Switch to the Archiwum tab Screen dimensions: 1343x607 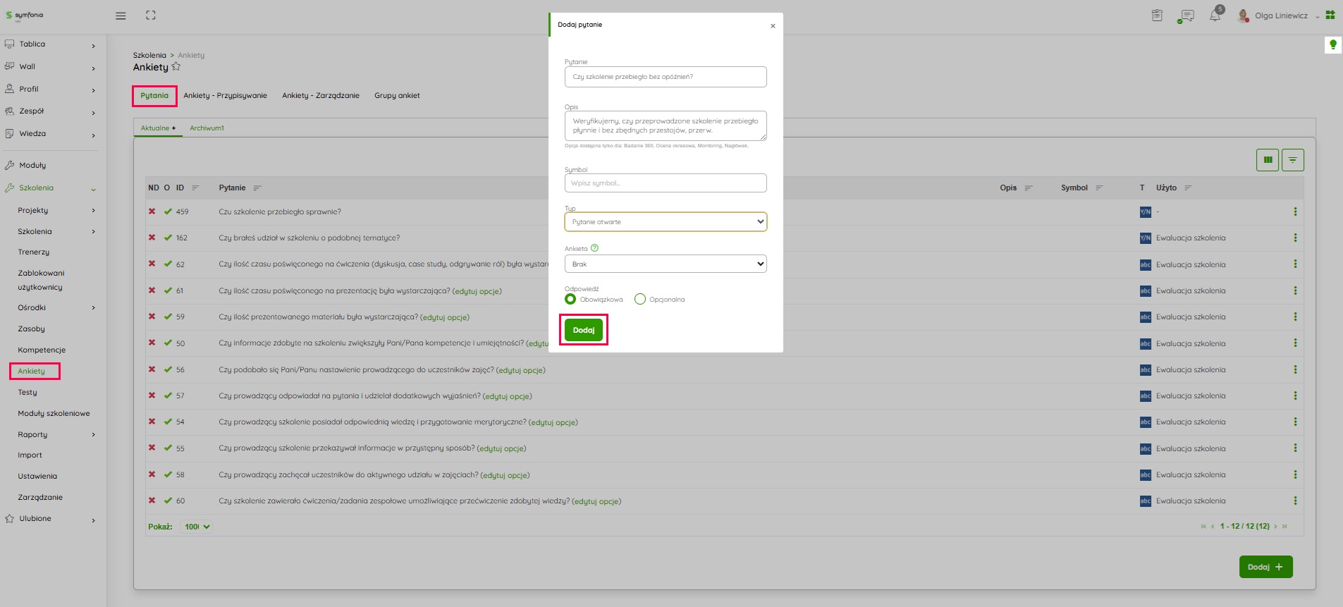(207, 128)
